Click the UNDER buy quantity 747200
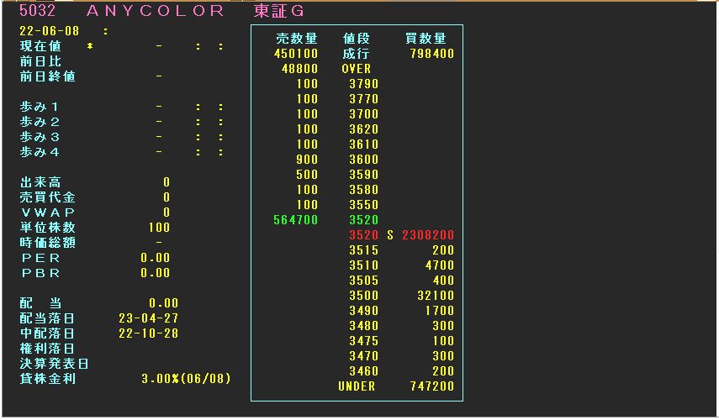This screenshot has width=719, height=420. [432, 386]
